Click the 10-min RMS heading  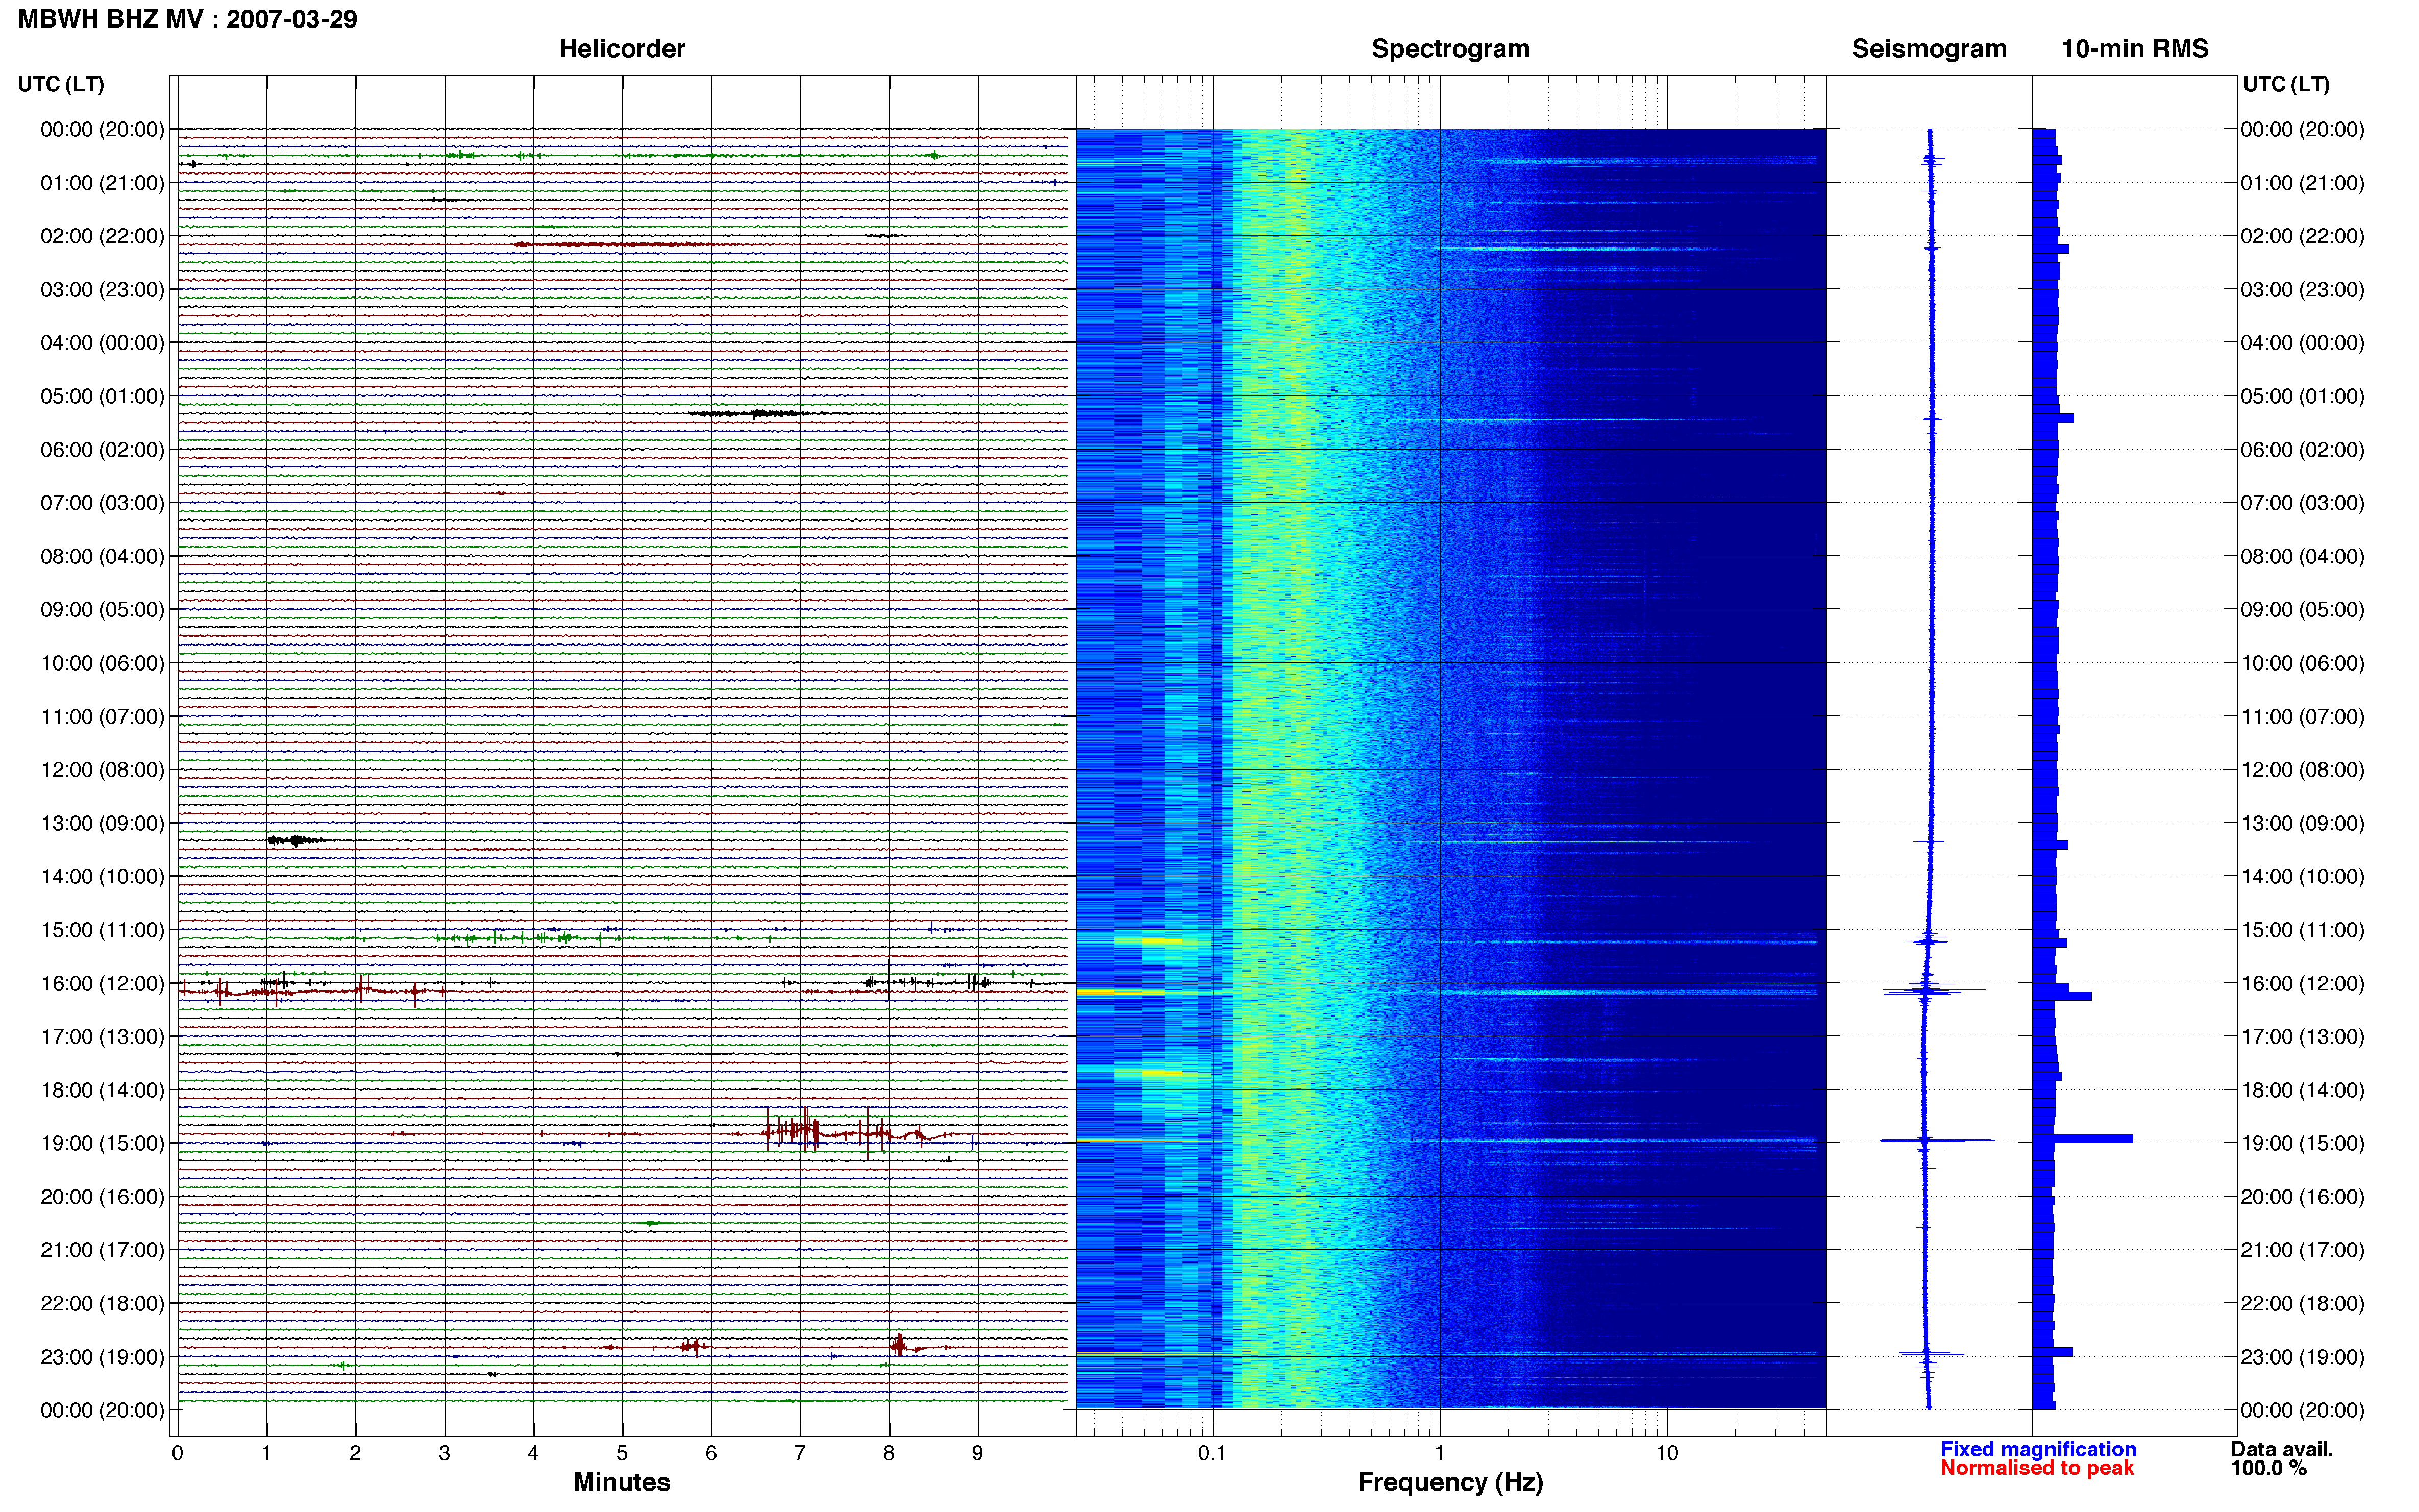pyautogui.click(x=2134, y=49)
